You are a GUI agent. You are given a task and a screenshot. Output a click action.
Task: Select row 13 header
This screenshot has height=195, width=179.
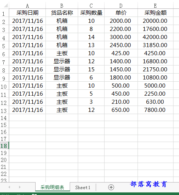point(4,110)
